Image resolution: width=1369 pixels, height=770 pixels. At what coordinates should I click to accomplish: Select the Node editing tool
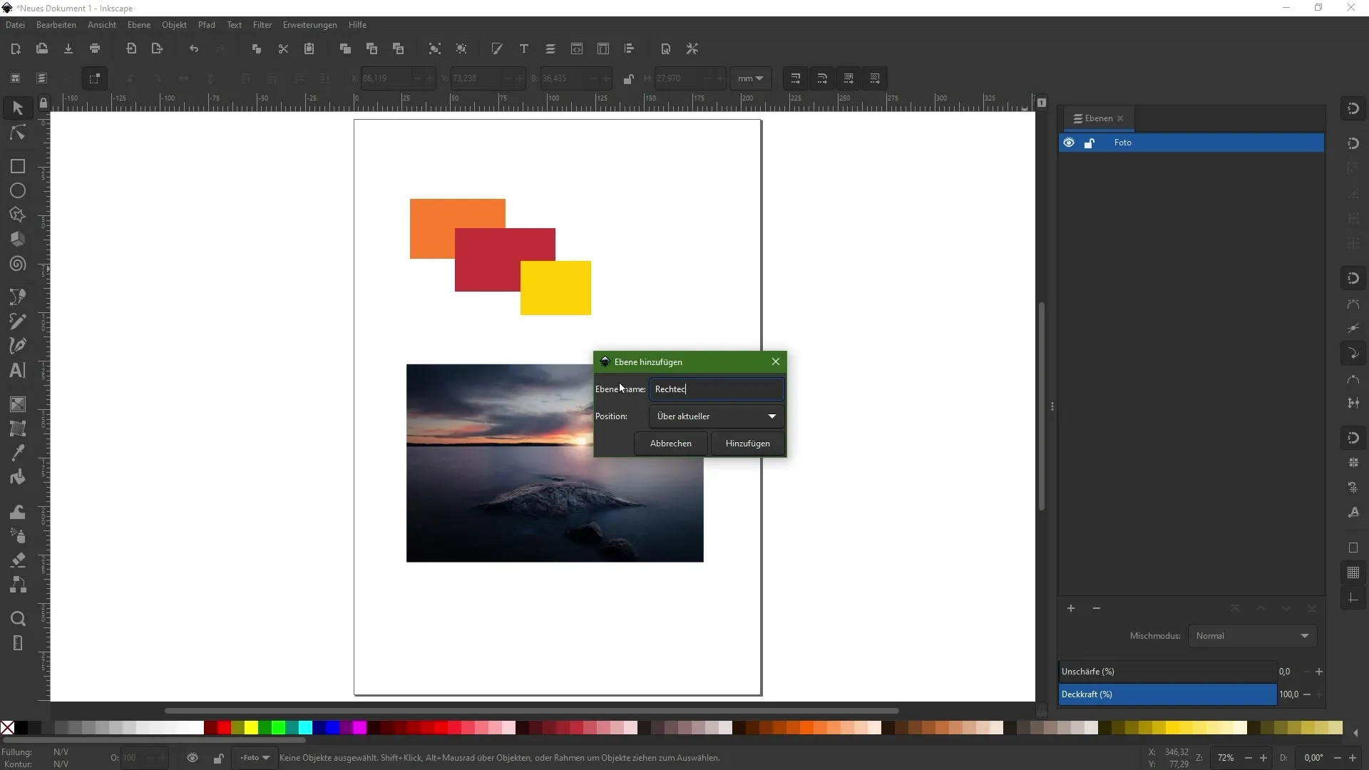[x=17, y=132]
